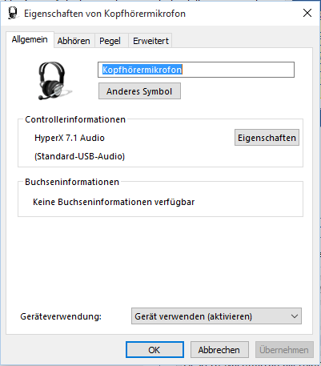
Task: Click the large headset device picture
Action: pos(54,81)
